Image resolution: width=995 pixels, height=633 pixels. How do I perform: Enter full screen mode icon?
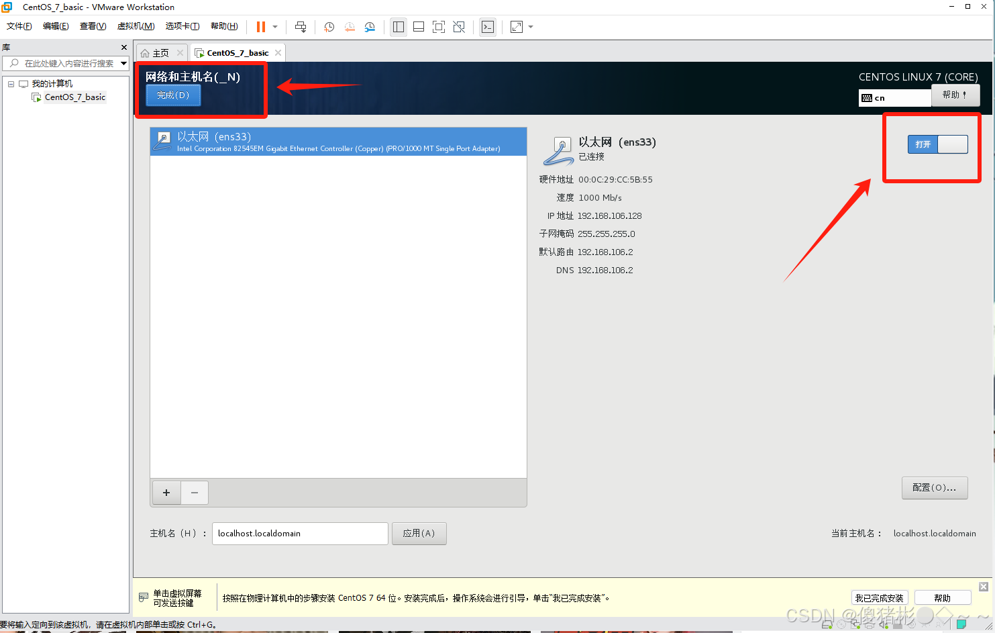tap(439, 27)
